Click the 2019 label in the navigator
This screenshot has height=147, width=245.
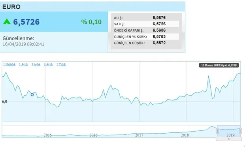click(x=230, y=135)
